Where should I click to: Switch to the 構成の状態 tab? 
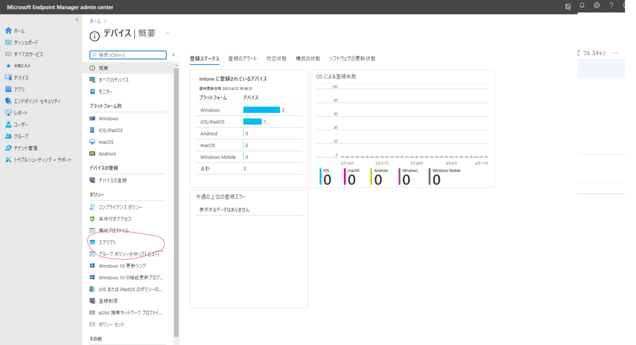pyautogui.click(x=308, y=59)
